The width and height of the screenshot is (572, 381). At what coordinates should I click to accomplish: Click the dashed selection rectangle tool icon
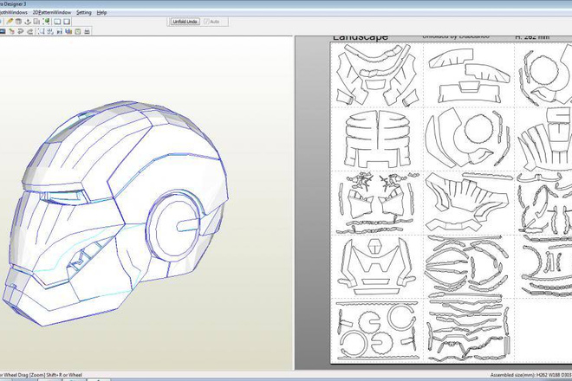click(x=42, y=32)
